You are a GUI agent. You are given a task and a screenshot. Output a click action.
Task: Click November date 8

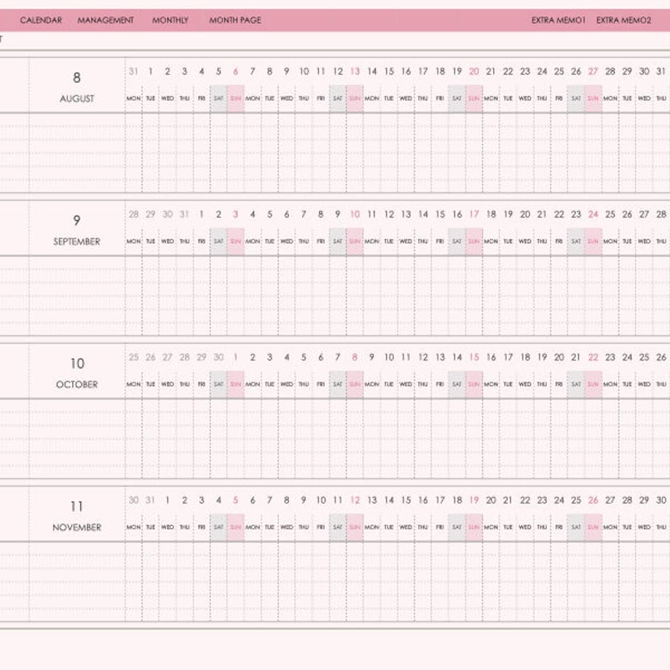pyautogui.click(x=287, y=500)
